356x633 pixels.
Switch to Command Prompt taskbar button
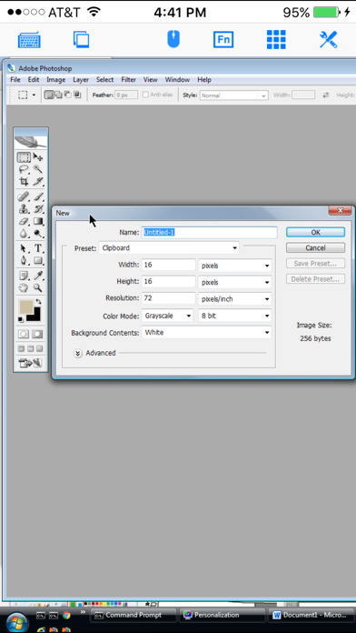tap(133, 615)
